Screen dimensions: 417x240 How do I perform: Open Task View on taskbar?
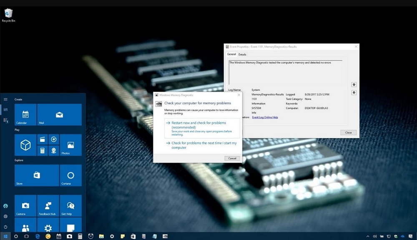[x=26, y=236]
